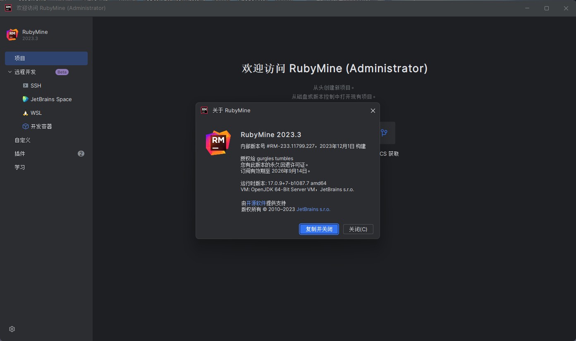
Task: Click the Beta badge next to 远程开发
Action: click(x=62, y=72)
